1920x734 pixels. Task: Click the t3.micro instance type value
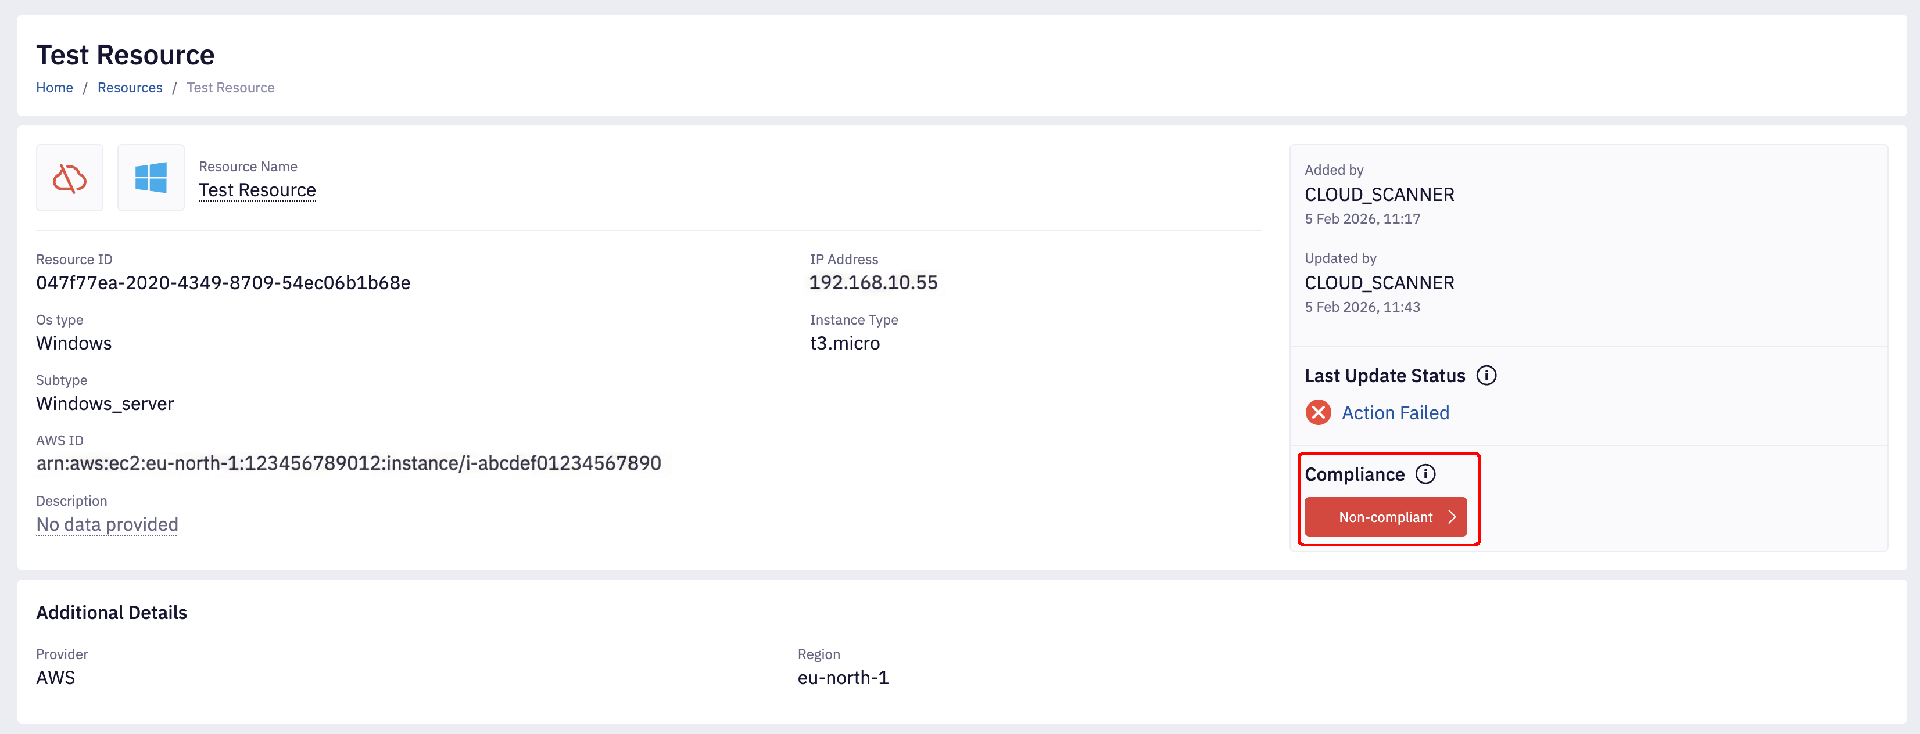[844, 344]
